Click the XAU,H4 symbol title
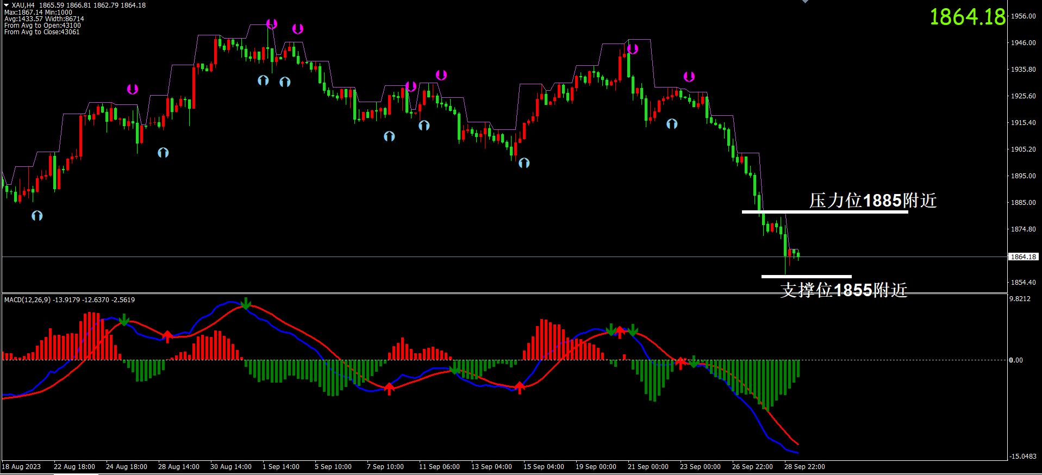Viewport: 1042px width, 475px height. click(23, 5)
